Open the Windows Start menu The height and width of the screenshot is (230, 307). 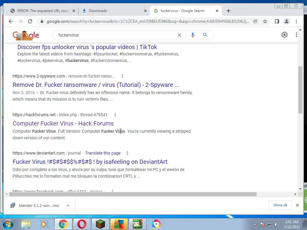pyautogui.click(x=8, y=224)
